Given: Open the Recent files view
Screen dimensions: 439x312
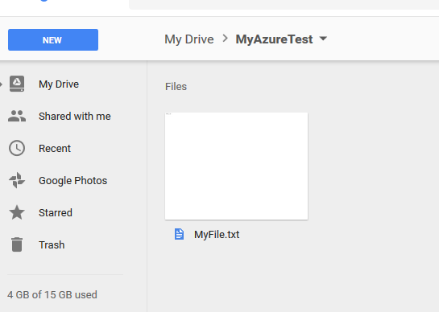Looking at the screenshot, I should coord(55,149).
